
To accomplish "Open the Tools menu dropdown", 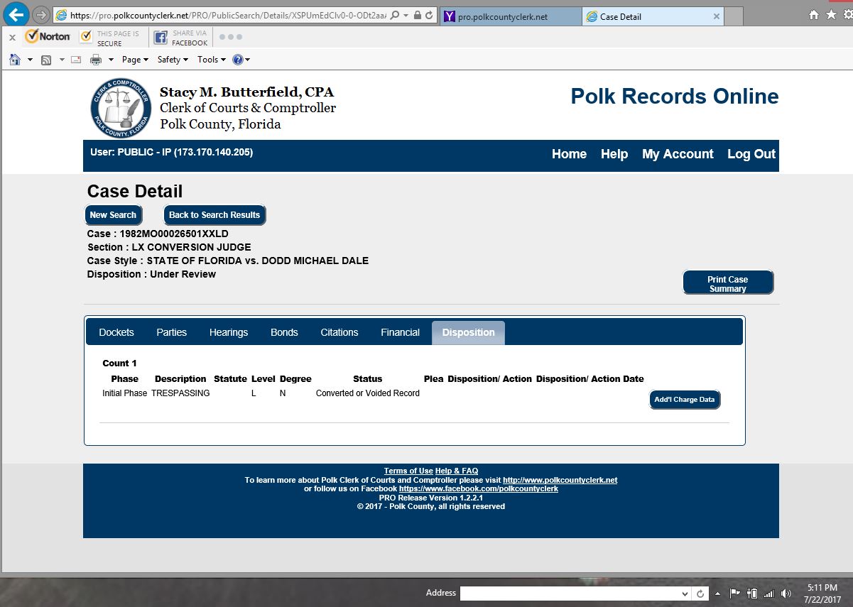I will pos(212,60).
